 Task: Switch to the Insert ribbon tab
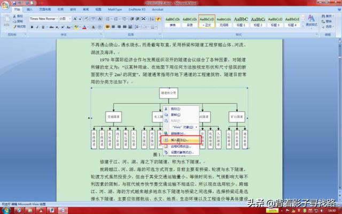click(x=29, y=10)
